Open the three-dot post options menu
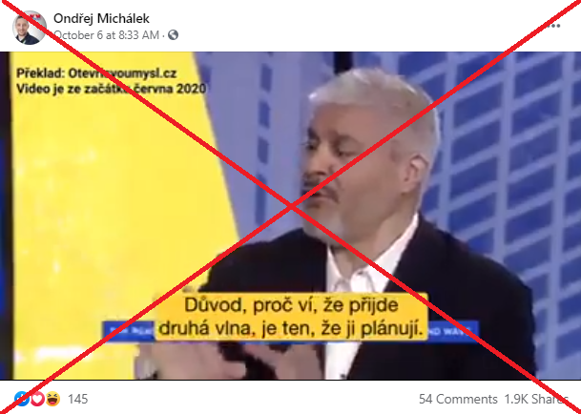The width and height of the screenshot is (581, 414). point(554,26)
